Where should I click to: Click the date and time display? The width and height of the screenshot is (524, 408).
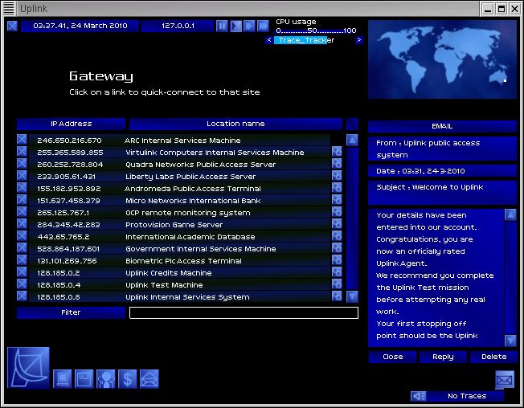(x=80, y=26)
